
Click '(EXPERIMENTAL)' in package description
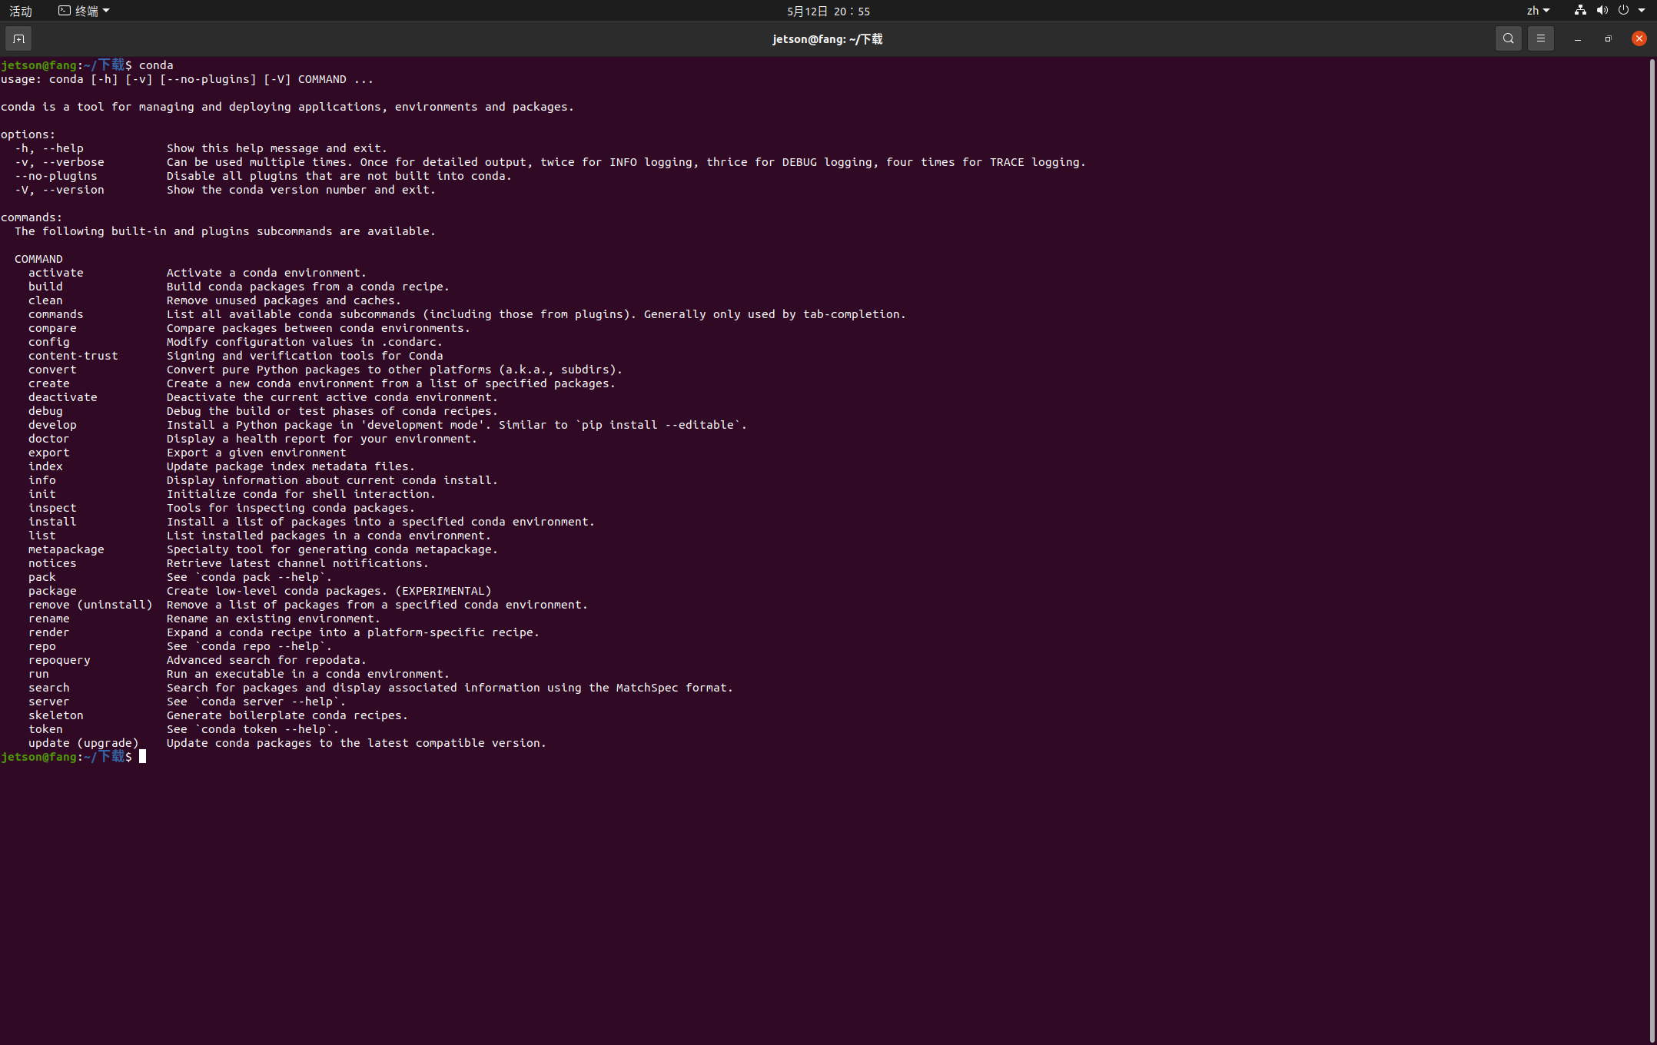pos(443,591)
